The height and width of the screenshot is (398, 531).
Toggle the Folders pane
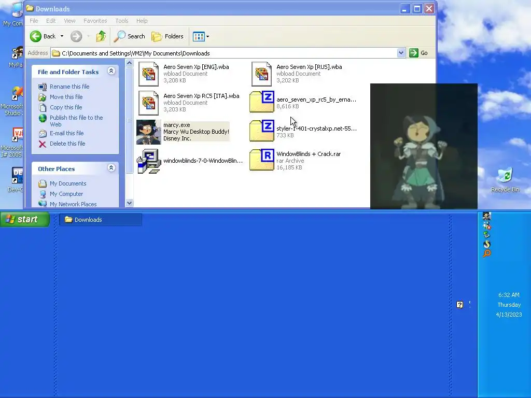(167, 36)
